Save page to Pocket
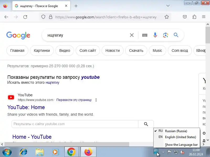210x157 pixels. coord(185,17)
